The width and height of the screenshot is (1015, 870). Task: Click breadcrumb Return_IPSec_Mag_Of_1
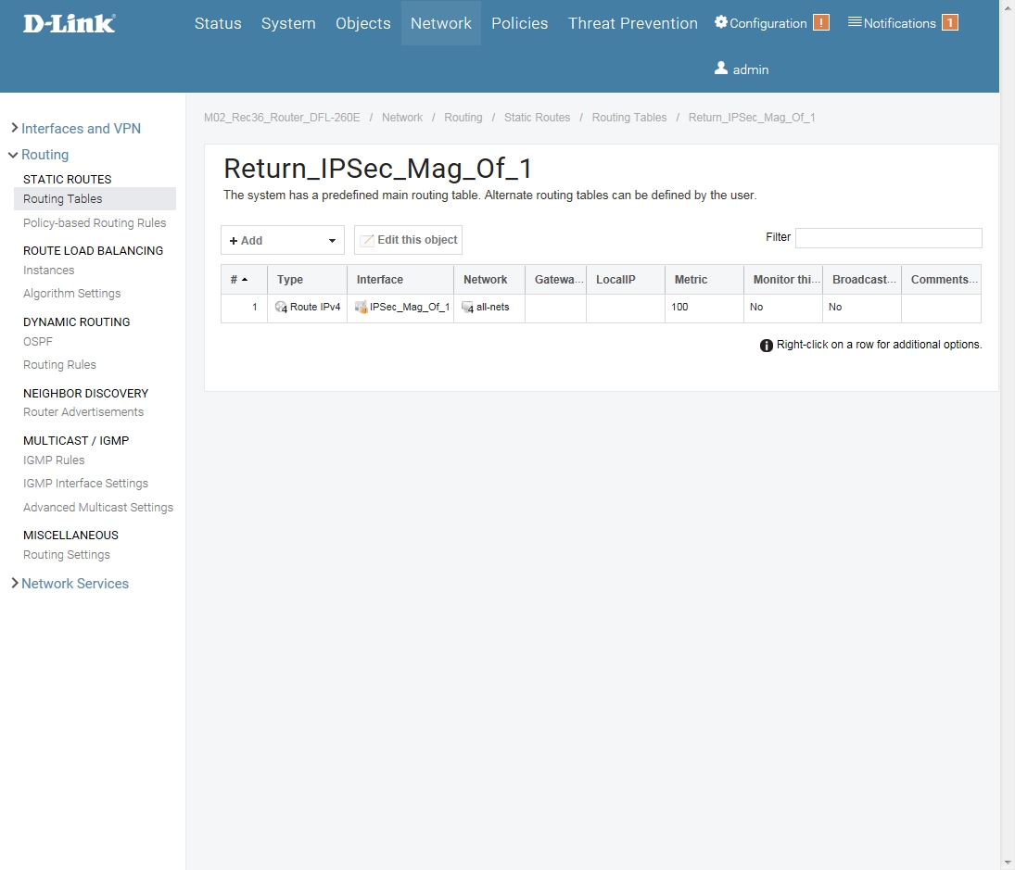pyautogui.click(x=752, y=117)
